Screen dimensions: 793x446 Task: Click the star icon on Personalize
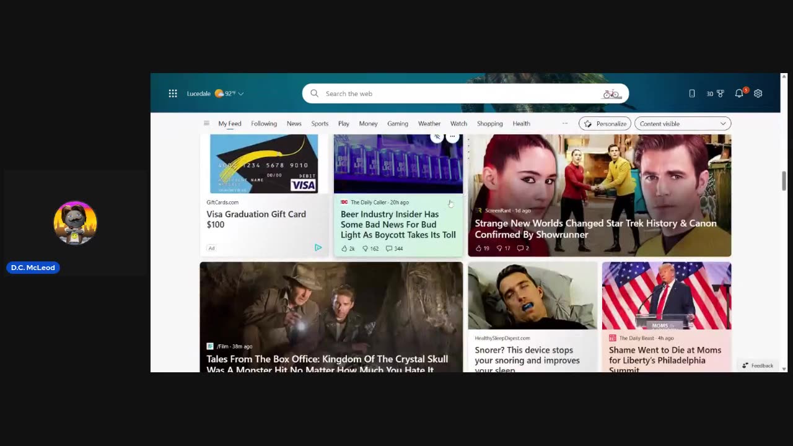pos(588,124)
